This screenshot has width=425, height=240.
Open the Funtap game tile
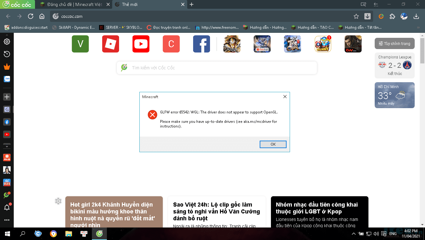click(262, 44)
